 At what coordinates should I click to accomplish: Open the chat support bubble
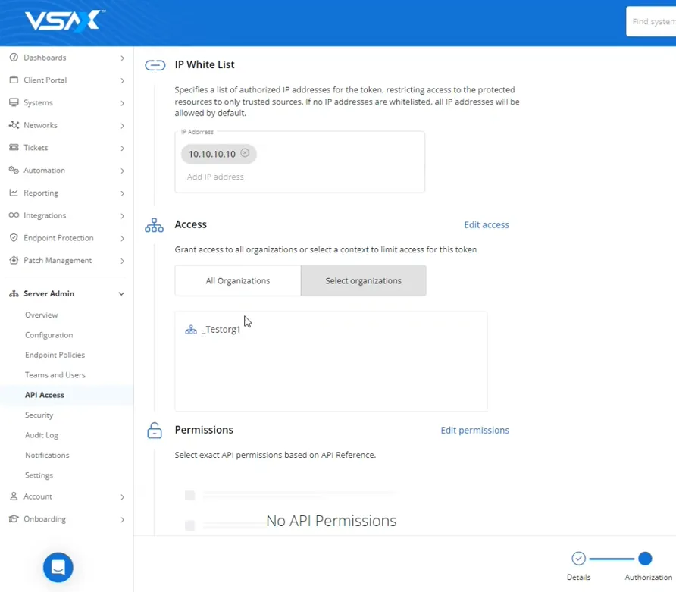(58, 567)
